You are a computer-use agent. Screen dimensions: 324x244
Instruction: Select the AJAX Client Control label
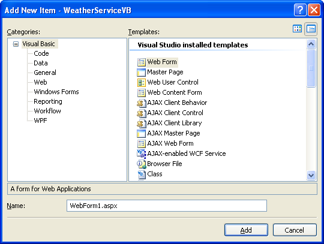pos(175,113)
